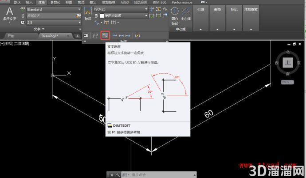Click the first icon in dimension tools top row
Viewport: 306px width, 178px height.
[x=152, y=9]
